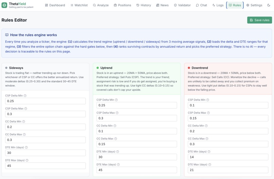The width and height of the screenshot is (274, 179).
Task: Click Uptrend CC Delta Max field 0.15
Action: 137,144
